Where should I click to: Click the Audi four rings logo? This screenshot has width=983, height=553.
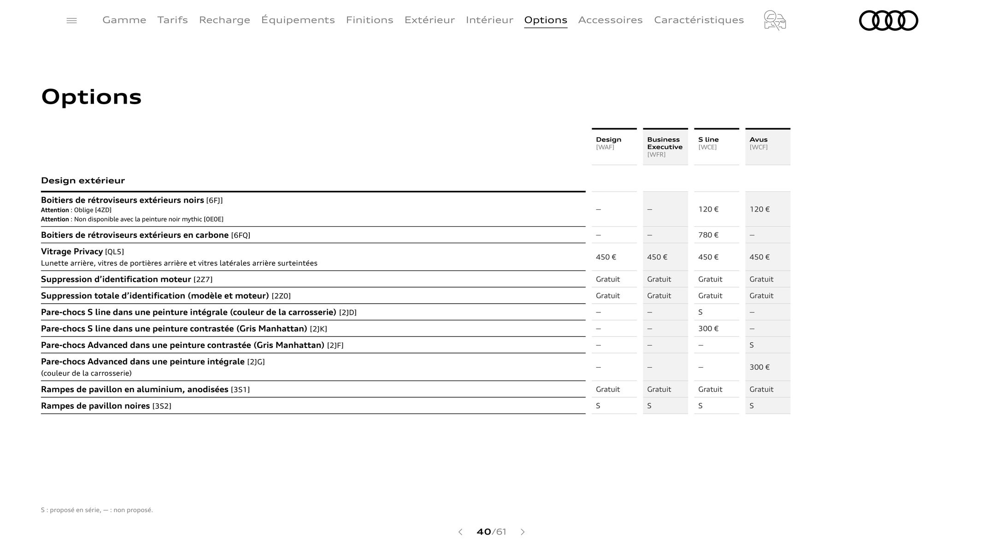889,21
